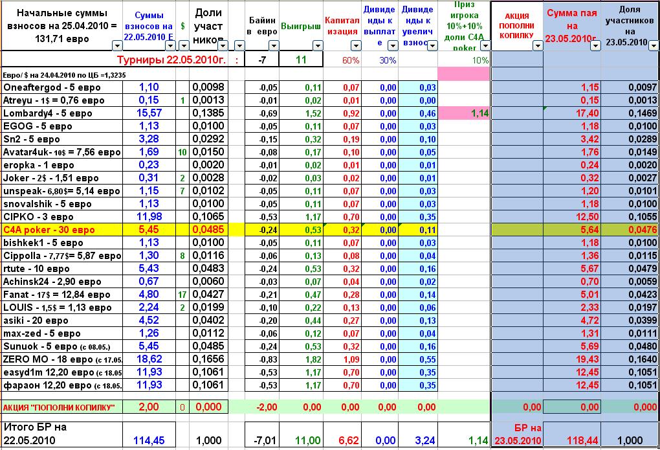Select the cell 'asiki - 20 евро'
The image size is (660, 450).
(x=62, y=321)
